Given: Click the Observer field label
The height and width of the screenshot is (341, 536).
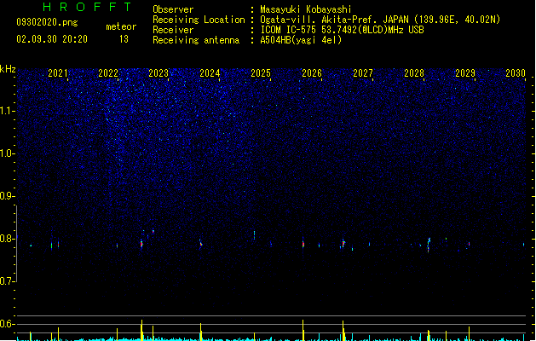Looking at the screenshot, I should [x=173, y=9].
